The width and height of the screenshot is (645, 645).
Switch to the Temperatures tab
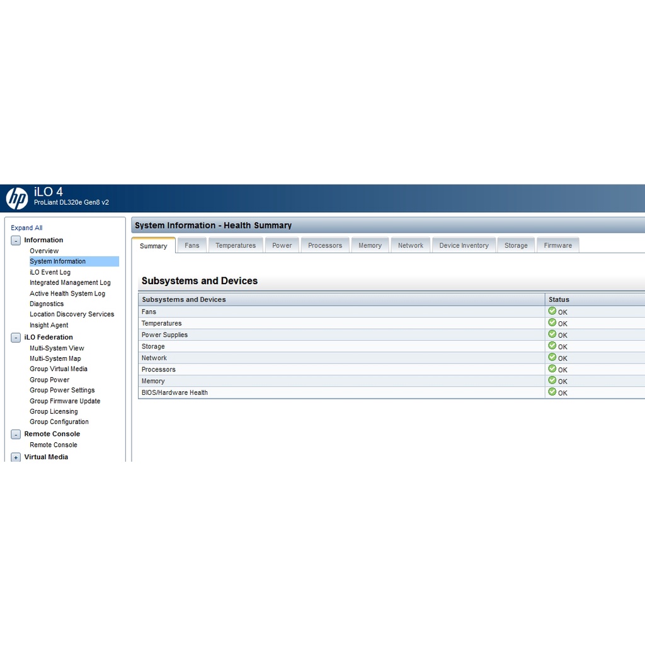236,246
